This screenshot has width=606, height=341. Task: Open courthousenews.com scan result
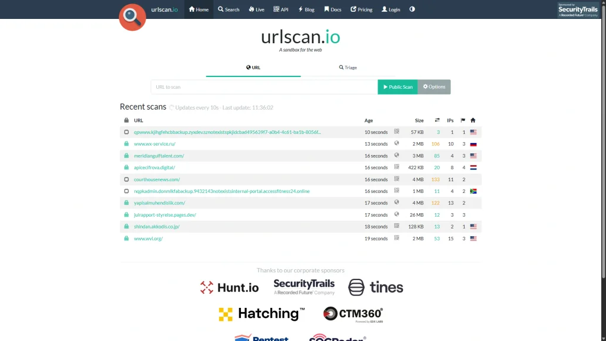(157, 179)
